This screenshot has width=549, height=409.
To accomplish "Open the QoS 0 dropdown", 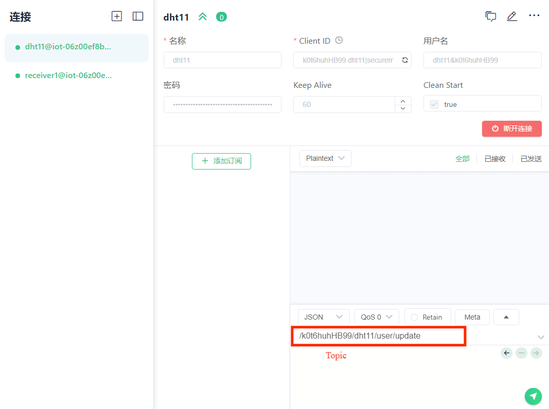I will 377,317.
